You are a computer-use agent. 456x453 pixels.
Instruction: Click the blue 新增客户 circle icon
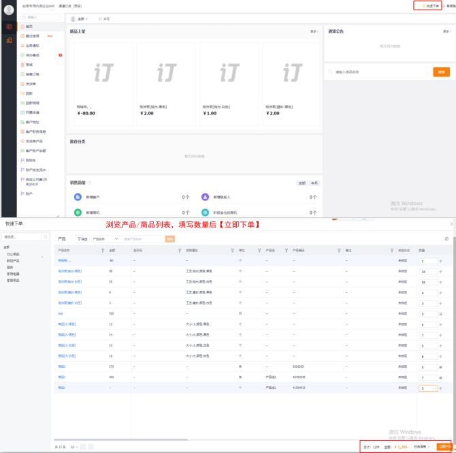coord(77,197)
